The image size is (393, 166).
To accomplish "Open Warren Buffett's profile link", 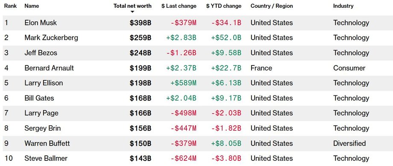I will tap(47, 143).
